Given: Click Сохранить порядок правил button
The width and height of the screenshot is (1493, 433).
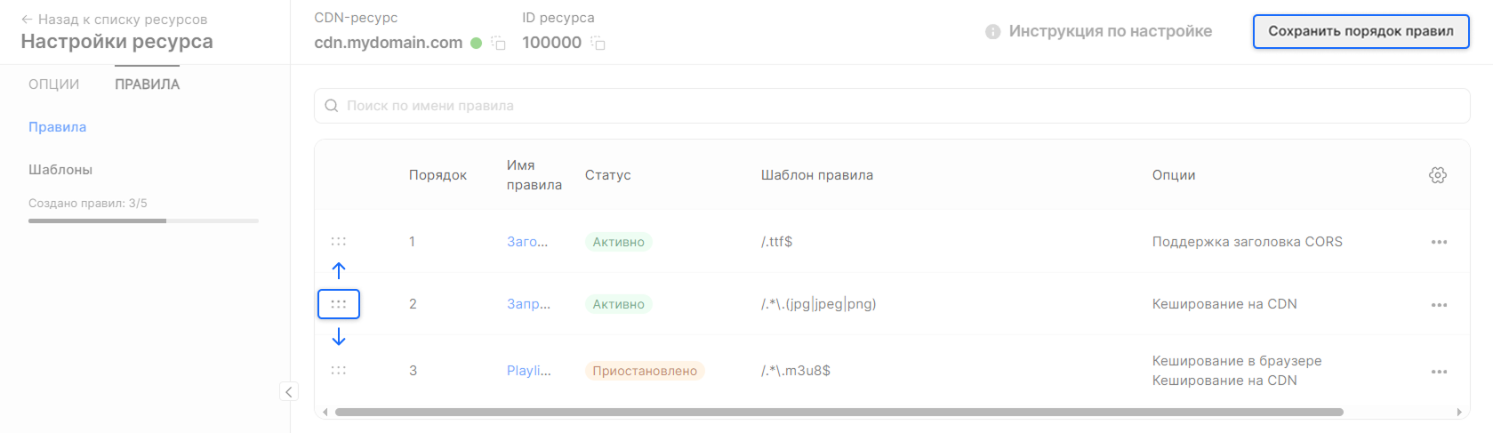Looking at the screenshot, I should (1361, 31).
